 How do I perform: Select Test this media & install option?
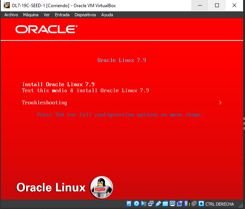point(85,90)
